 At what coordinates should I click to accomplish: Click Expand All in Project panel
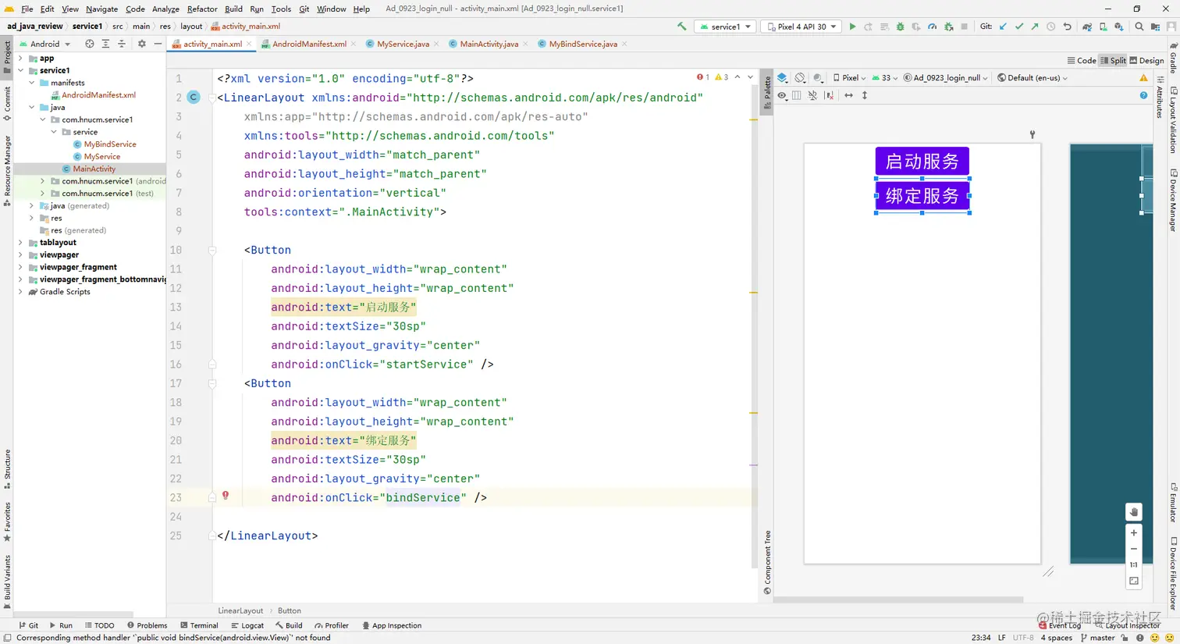tap(105, 44)
